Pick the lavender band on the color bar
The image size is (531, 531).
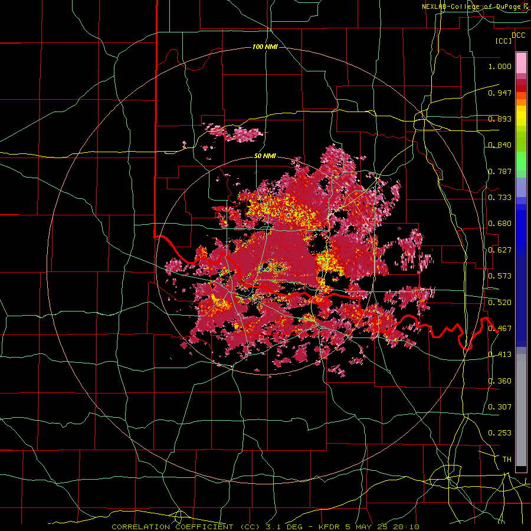(x=521, y=187)
